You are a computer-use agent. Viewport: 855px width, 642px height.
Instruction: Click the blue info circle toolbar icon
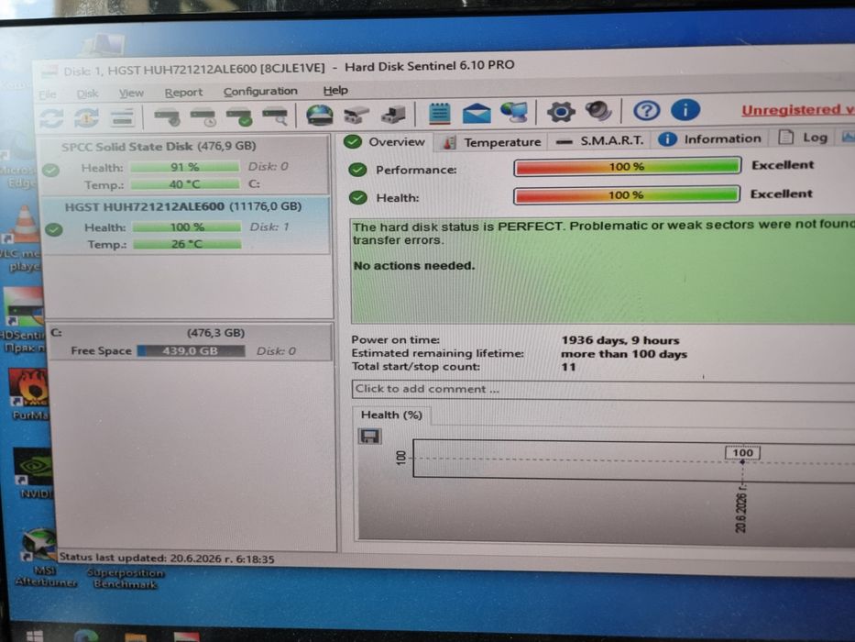point(685,110)
